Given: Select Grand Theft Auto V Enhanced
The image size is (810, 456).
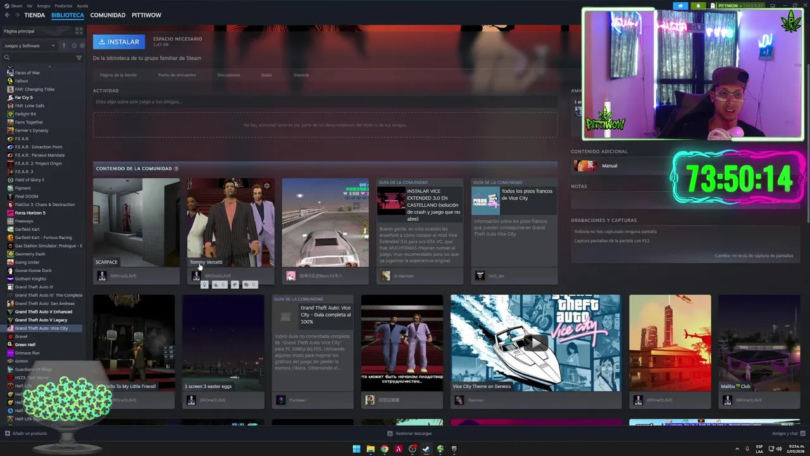Looking at the screenshot, I should 43,312.
